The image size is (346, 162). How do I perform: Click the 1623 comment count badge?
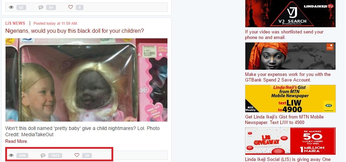(x=55, y=156)
